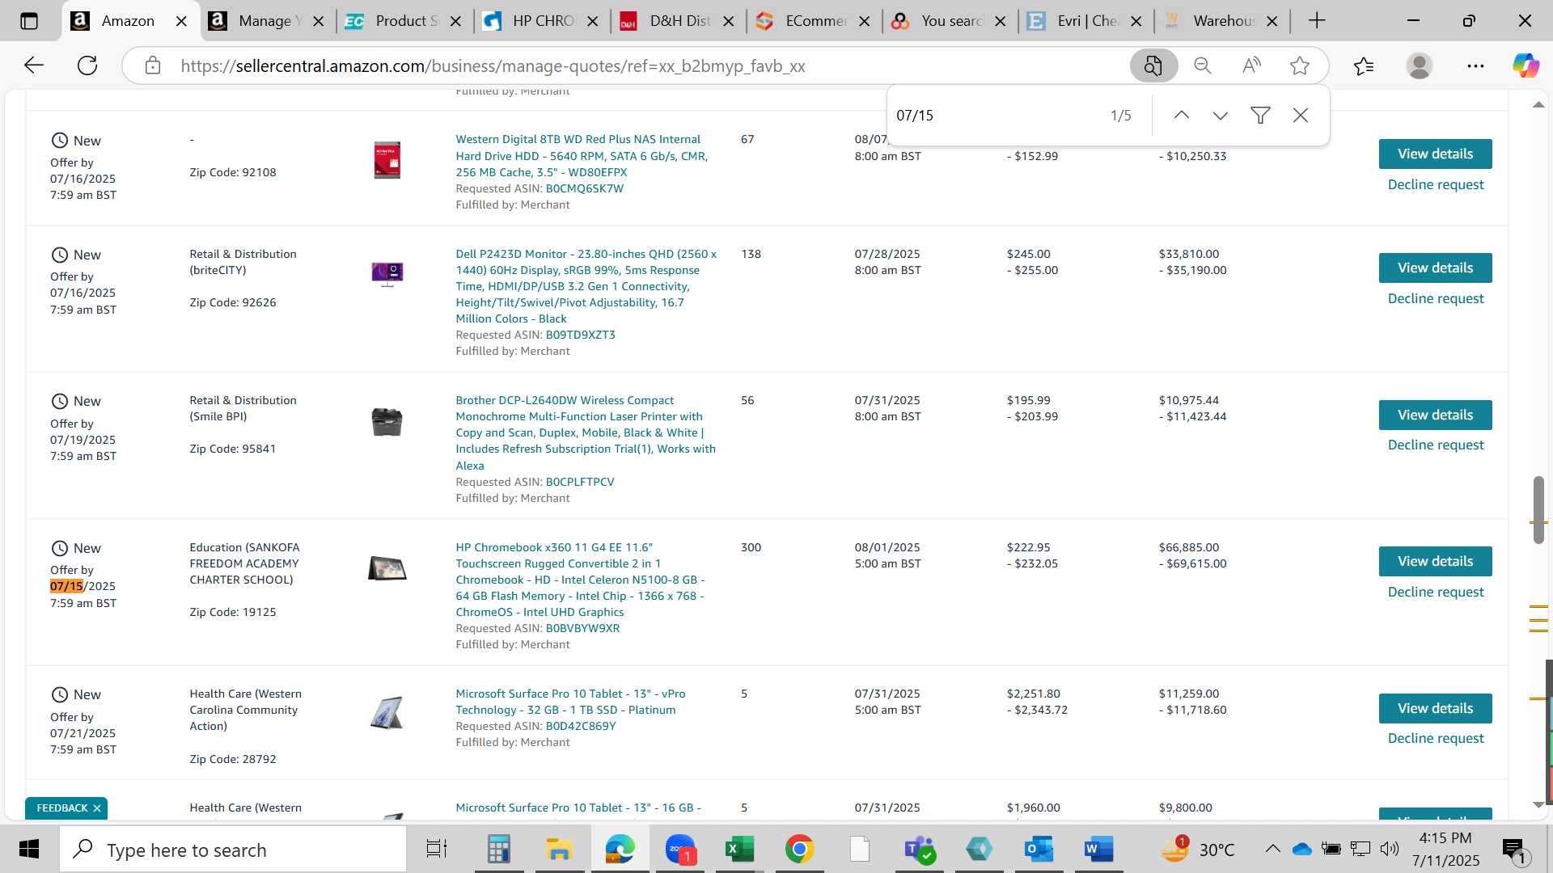Screen dimensions: 1553x873
Task: Click the taskbar search box
Action: 233,850
